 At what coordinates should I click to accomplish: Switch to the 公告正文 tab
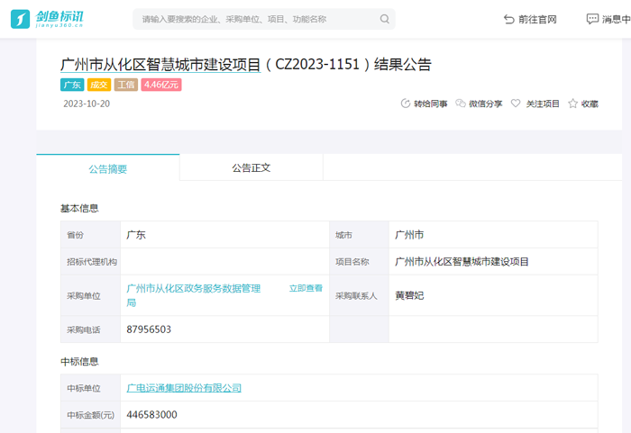click(251, 167)
